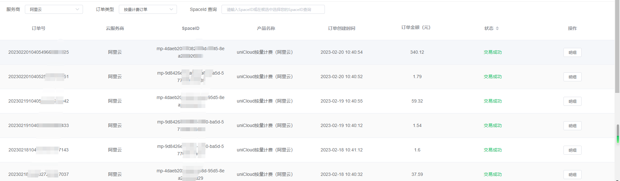Click the order amount 1.79
Screen dimensions: 620x181
417,77
